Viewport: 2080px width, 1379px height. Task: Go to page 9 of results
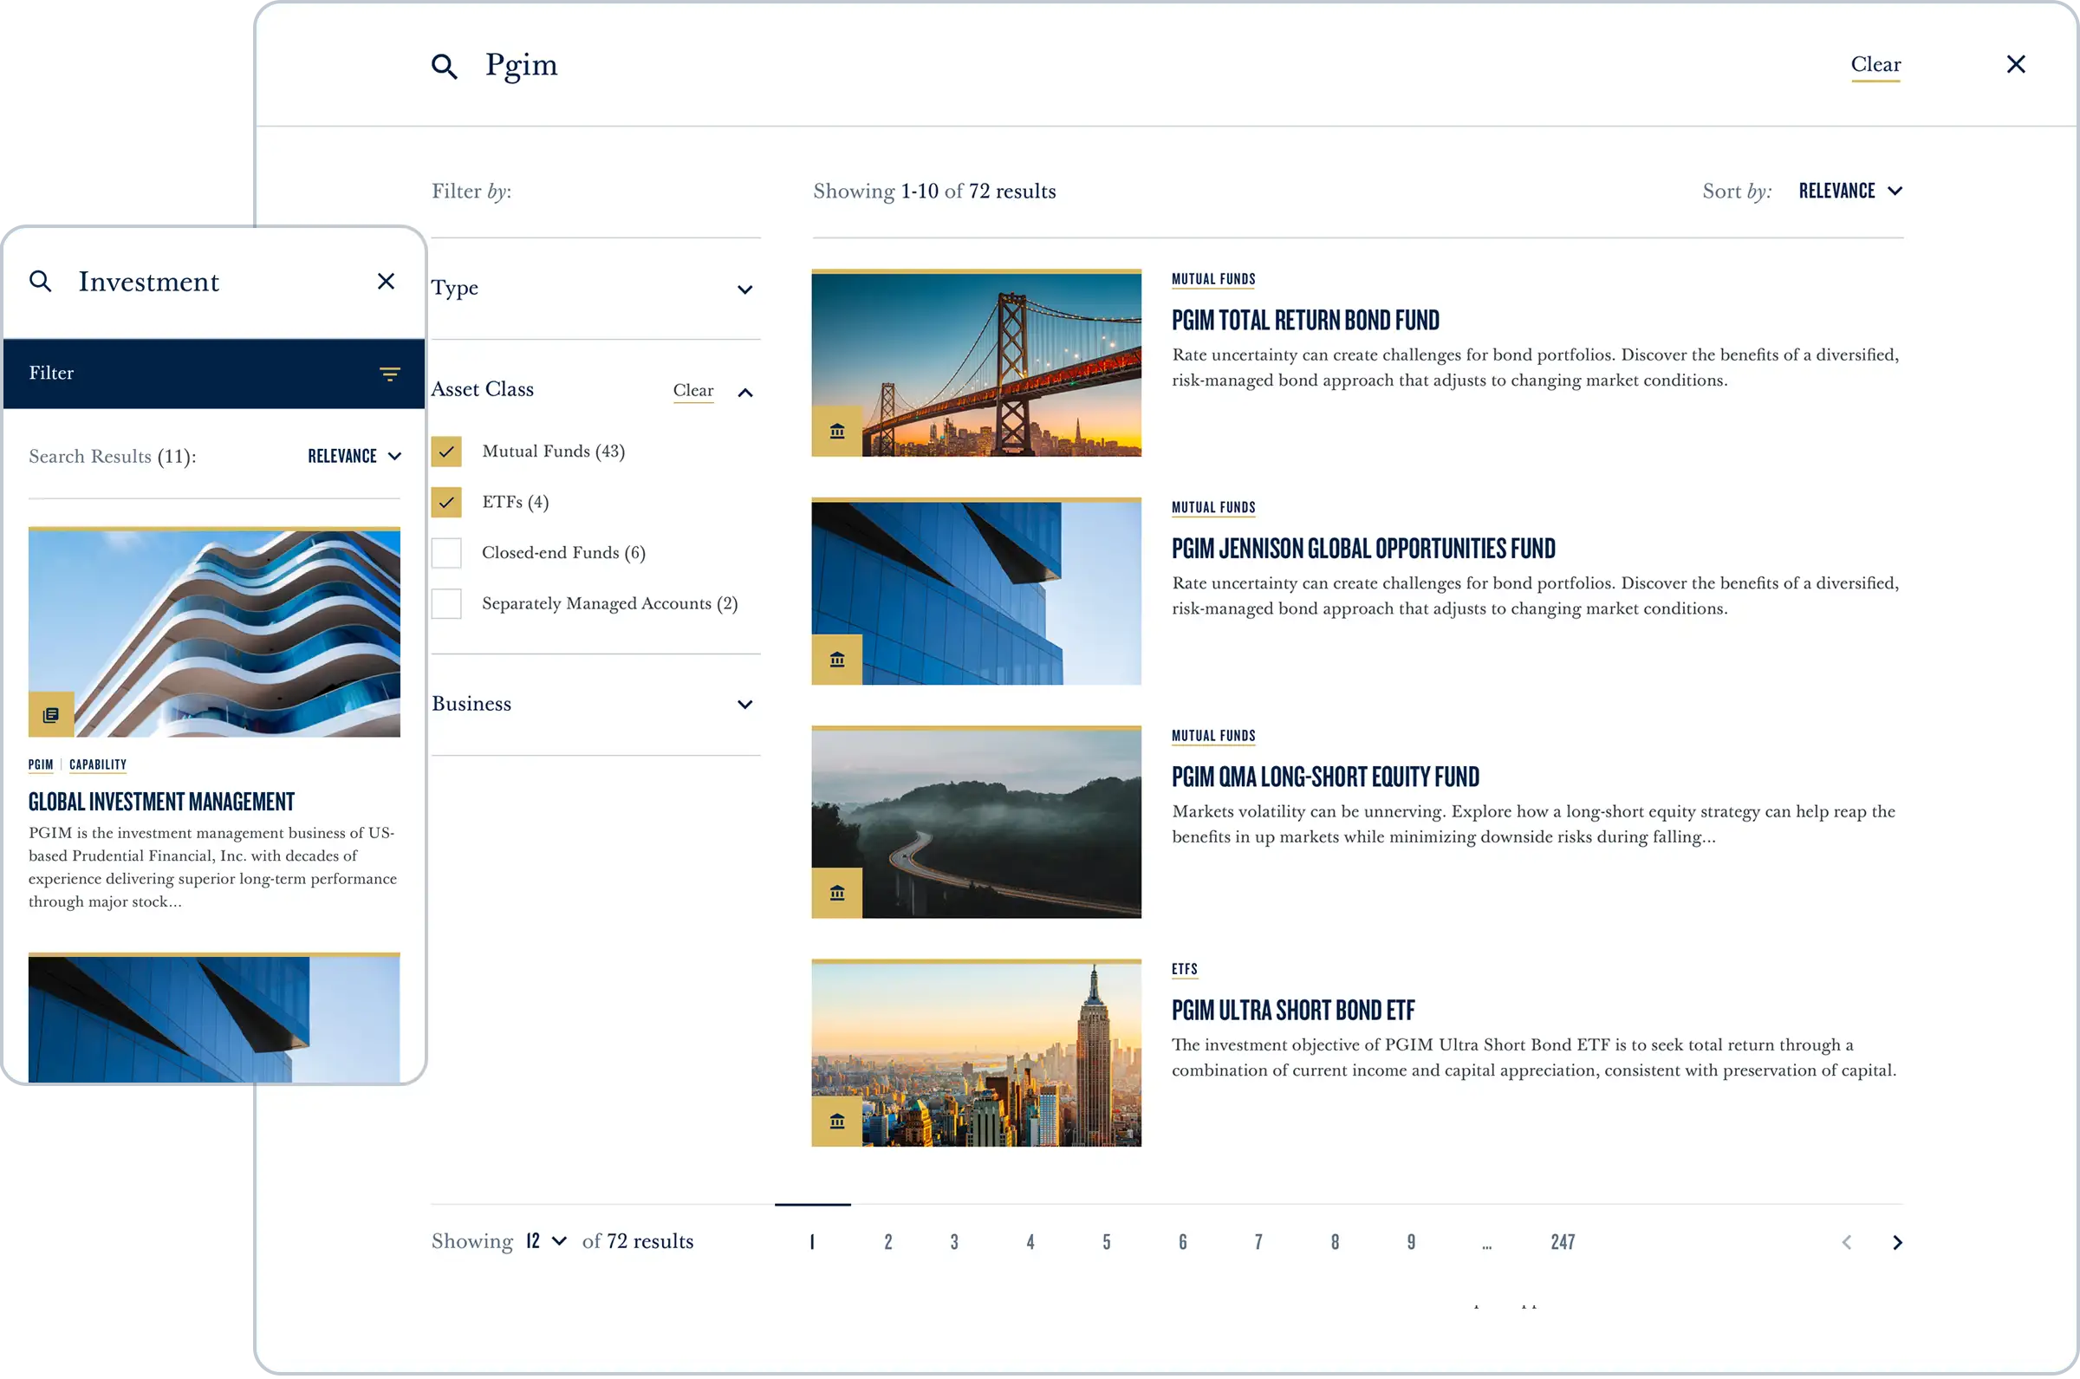coord(1411,1243)
